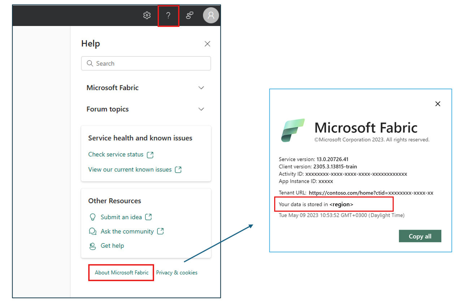Click the Other Resources heading
The image size is (458, 303).
114,201
